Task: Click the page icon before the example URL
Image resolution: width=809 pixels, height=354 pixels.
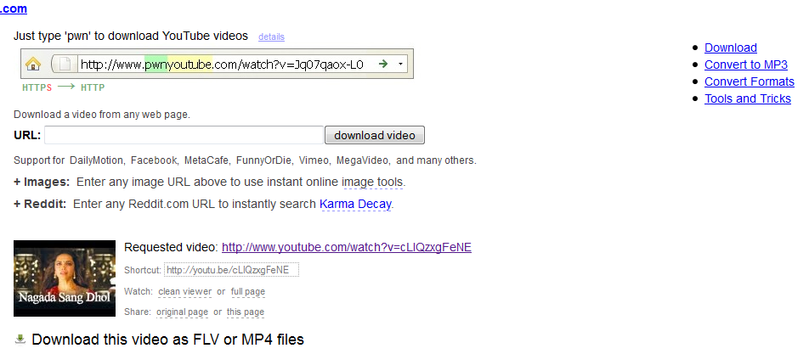Action: (65, 65)
